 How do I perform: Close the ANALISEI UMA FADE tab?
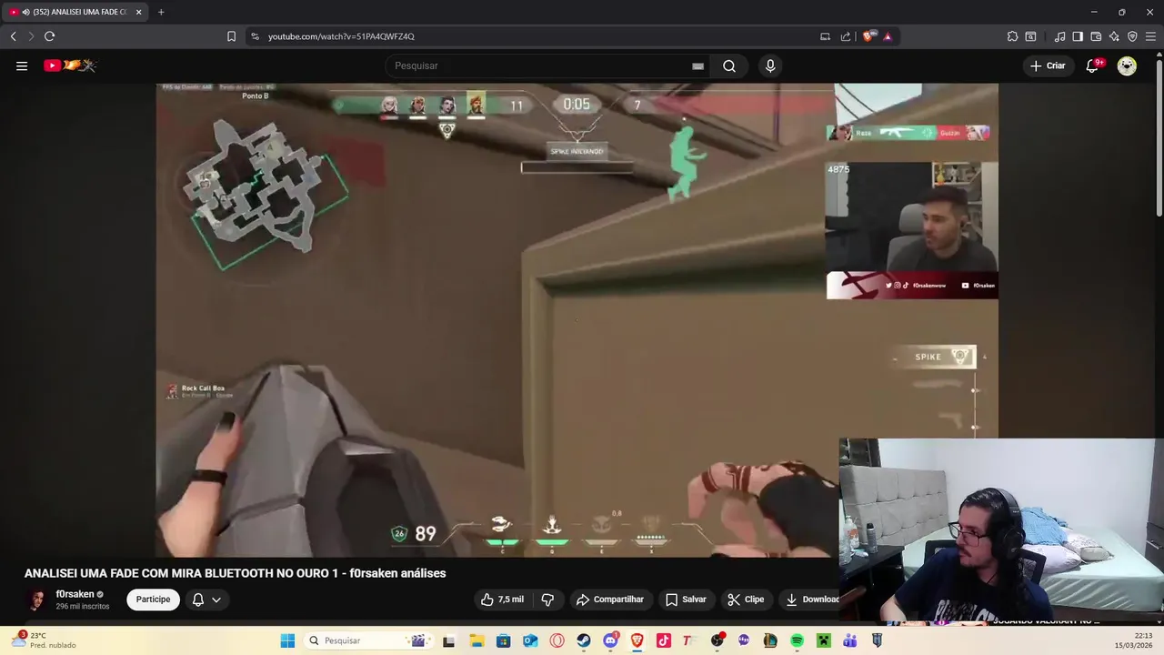138,12
